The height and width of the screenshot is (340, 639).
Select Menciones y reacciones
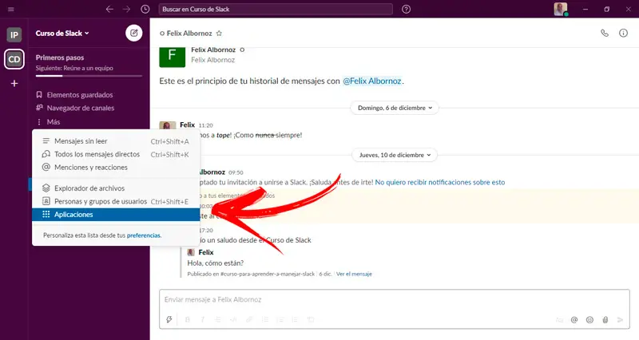click(x=116, y=168)
